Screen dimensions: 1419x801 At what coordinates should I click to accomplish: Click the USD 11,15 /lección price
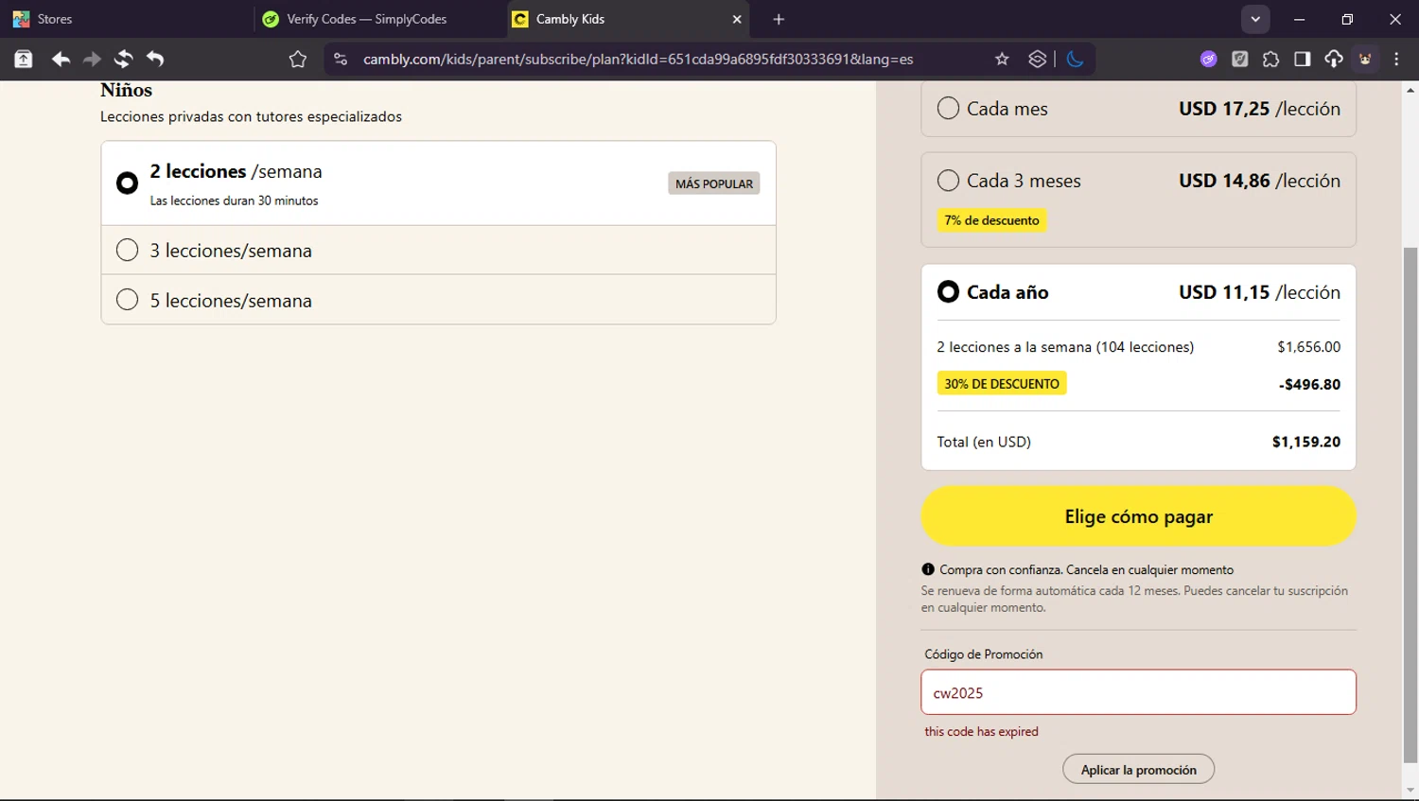coord(1259,292)
